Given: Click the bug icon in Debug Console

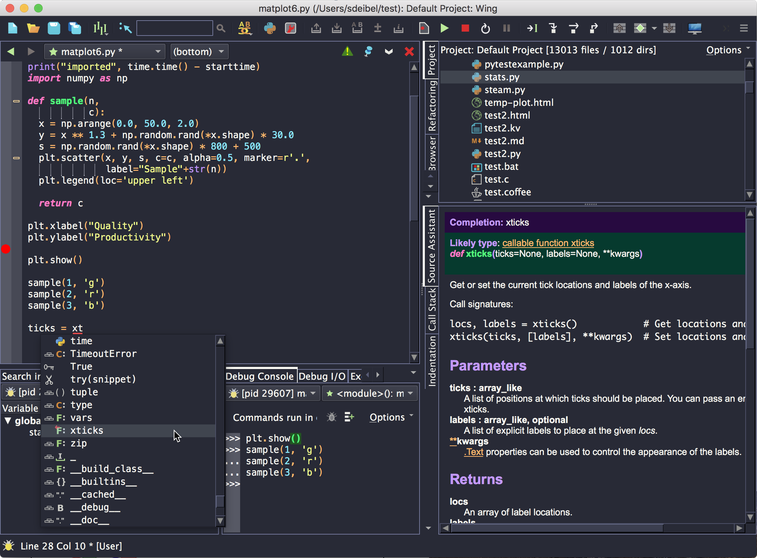Looking at the screenshot, I should click(x=331, y=417).
